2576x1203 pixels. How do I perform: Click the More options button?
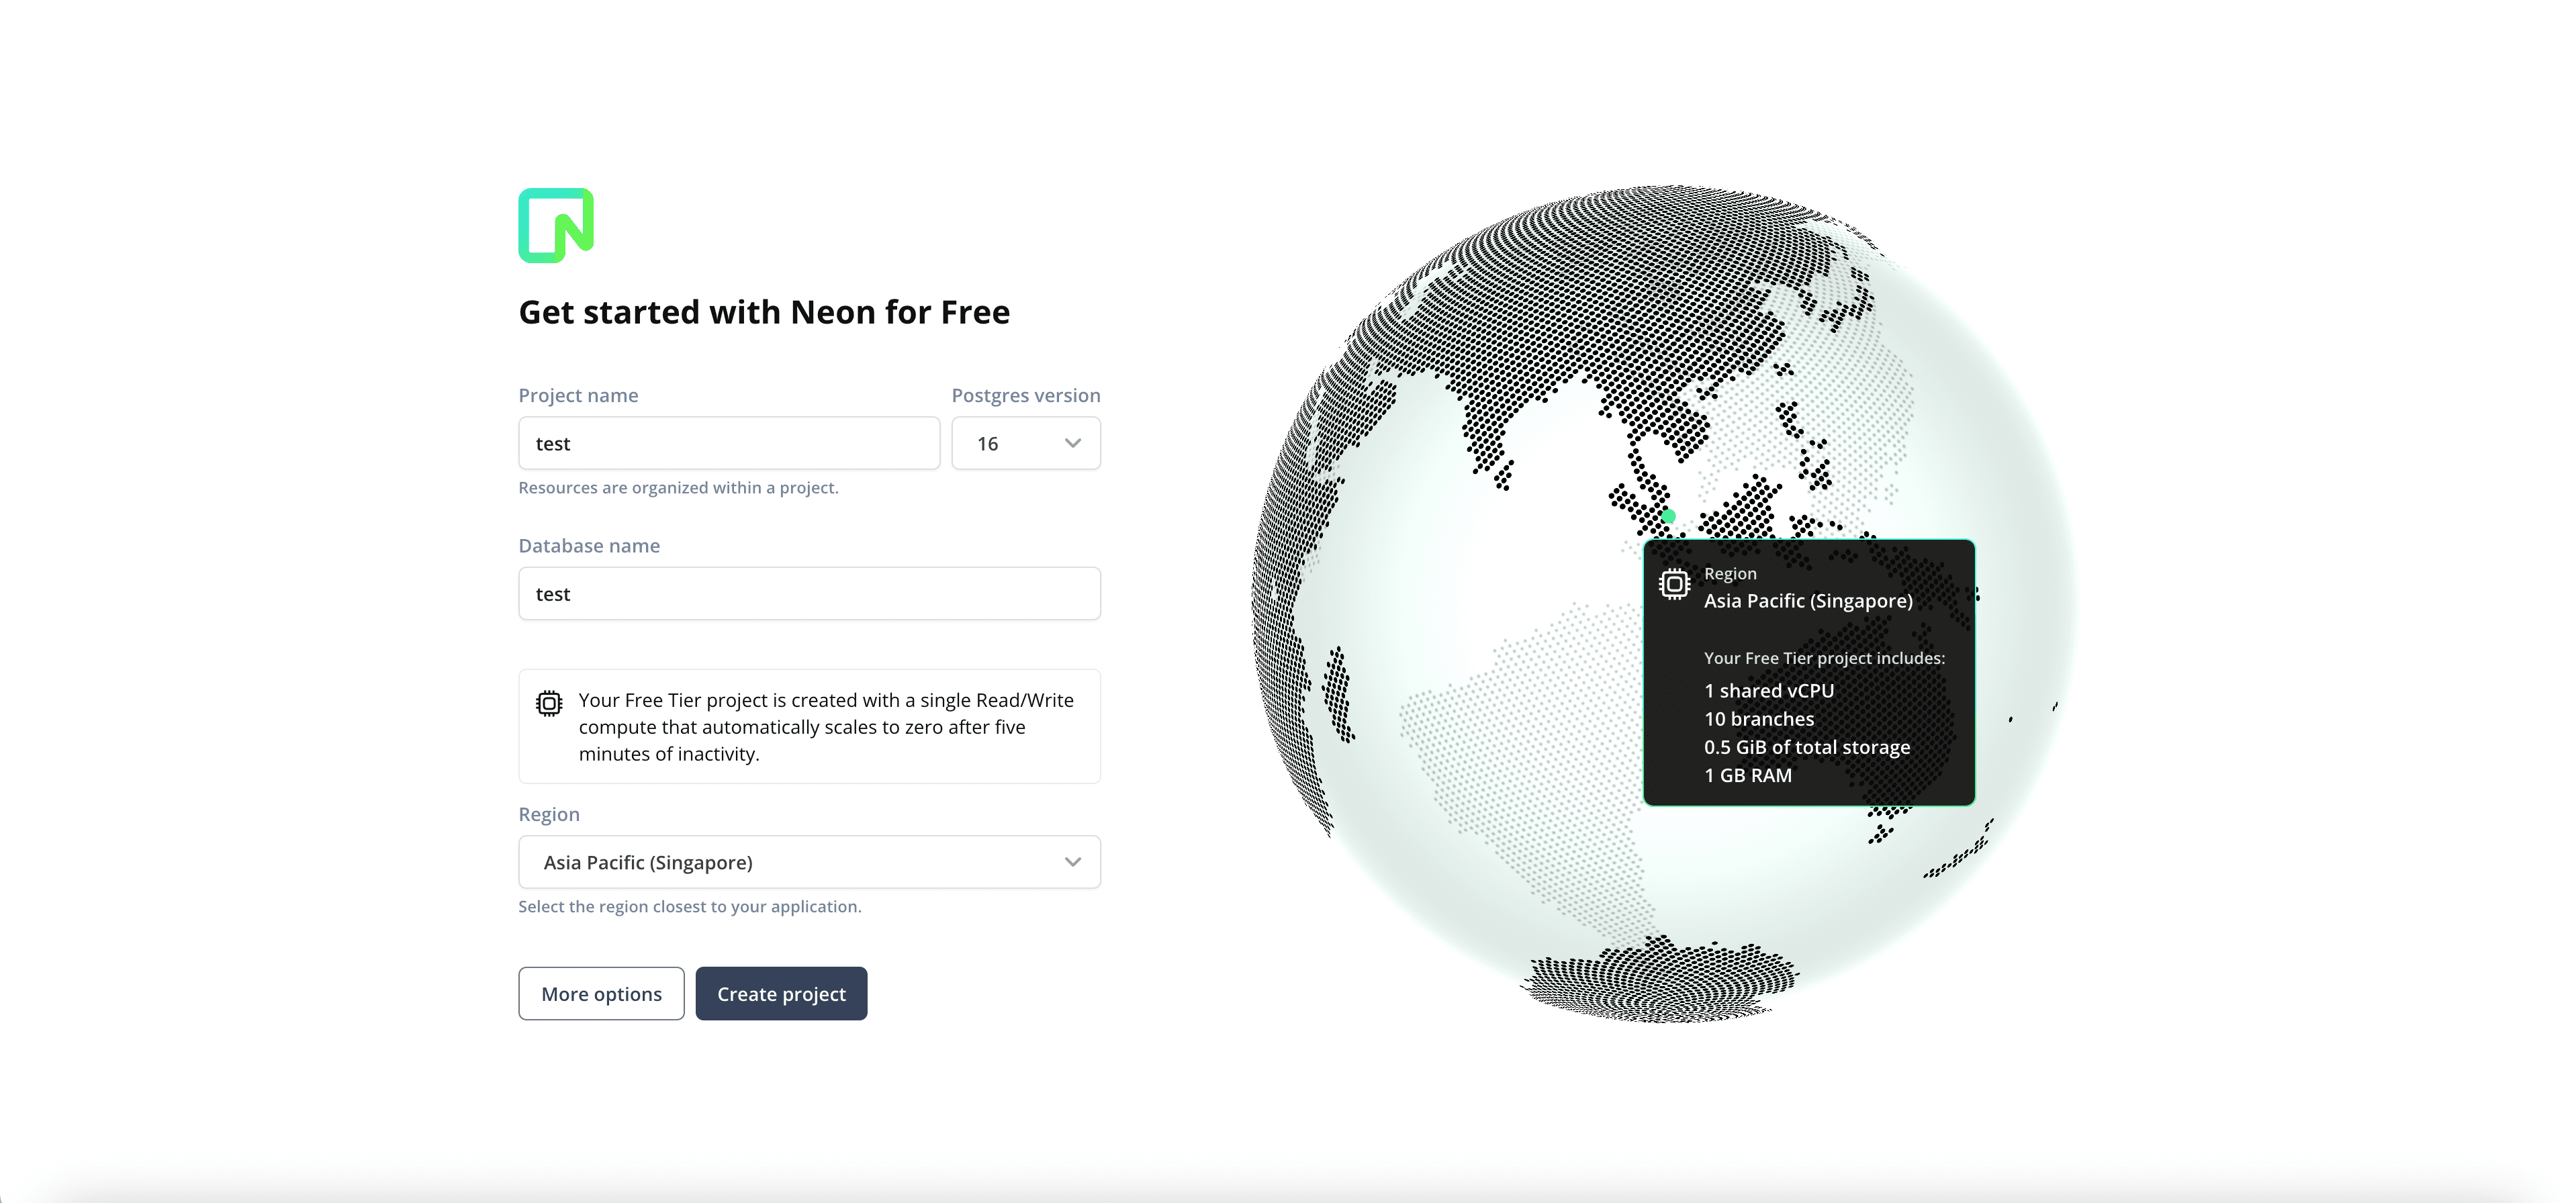pyautogui.click(x=601, y=994)
